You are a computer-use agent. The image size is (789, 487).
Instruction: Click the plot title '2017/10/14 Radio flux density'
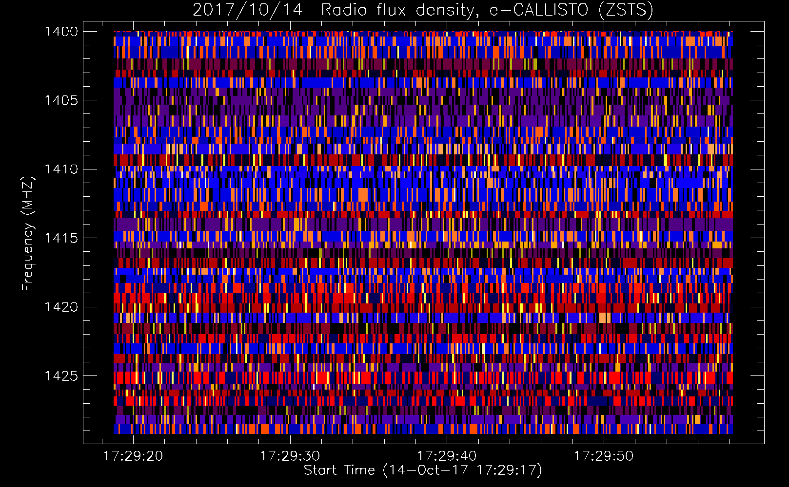[423, 10]
